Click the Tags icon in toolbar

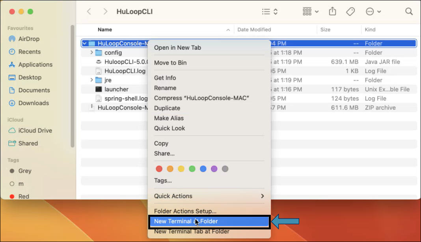(x=350, y=11)
